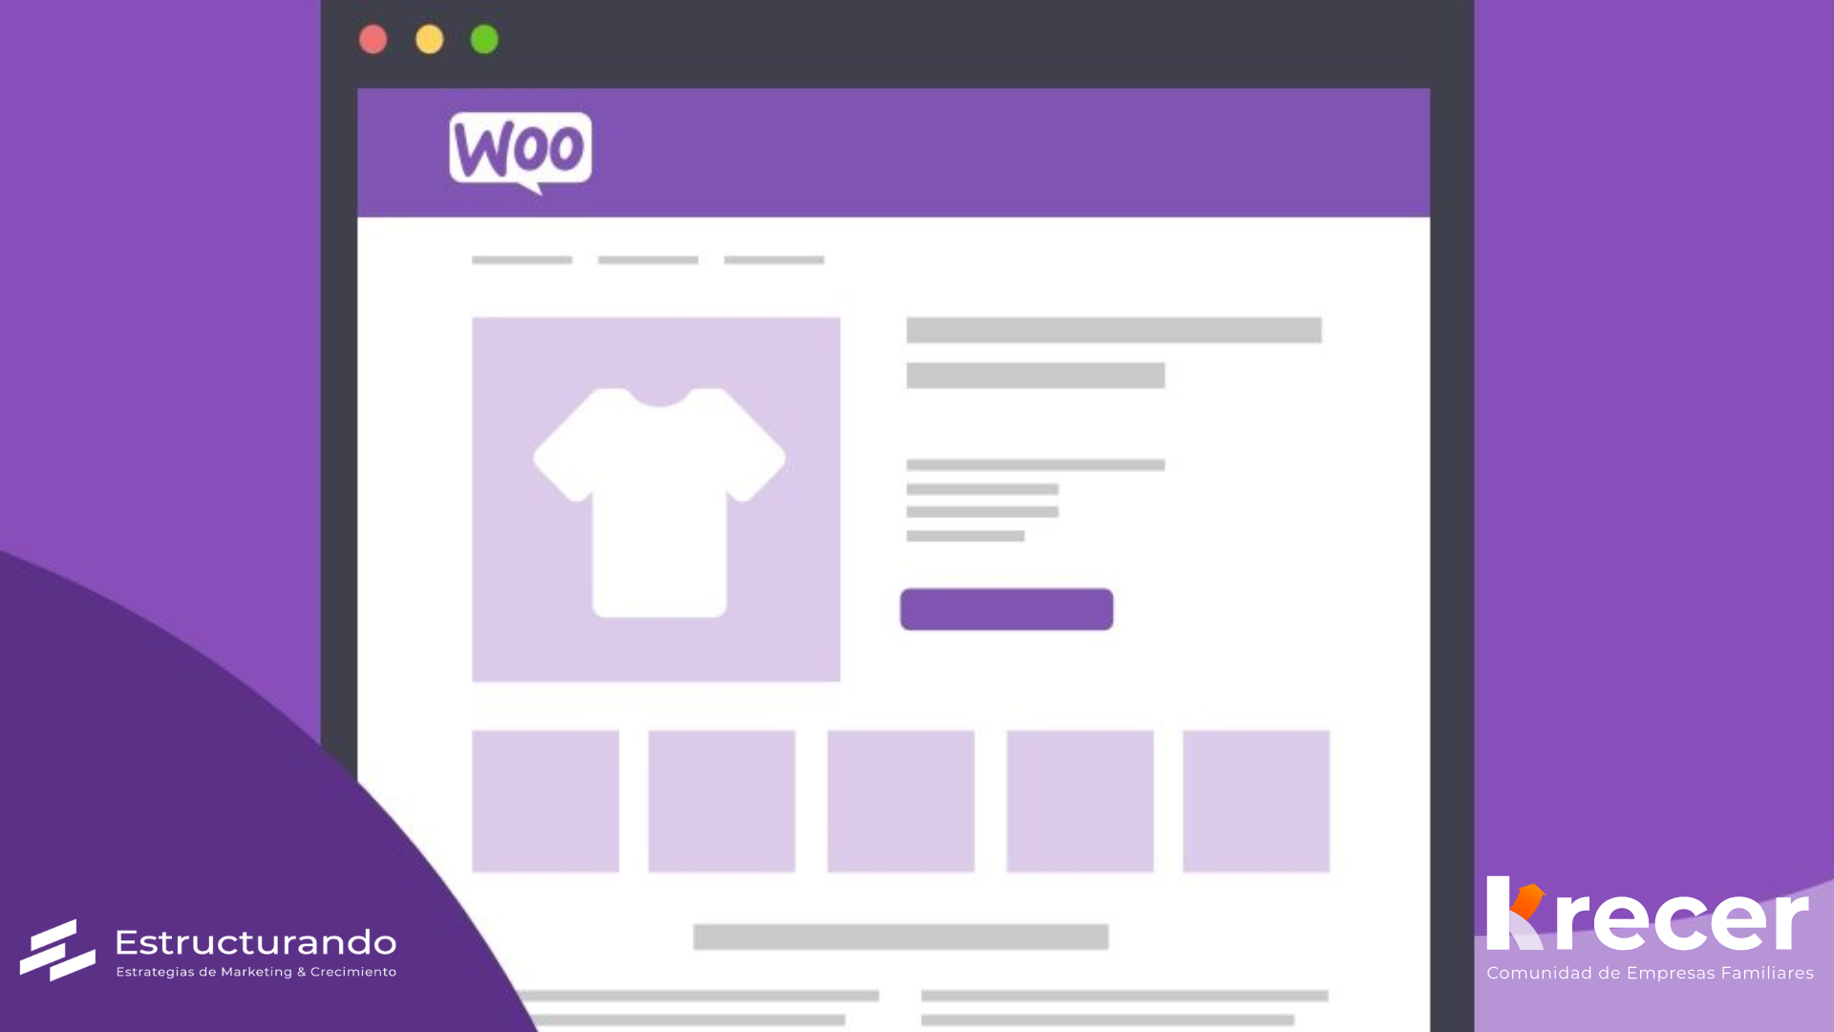The image size is (1834, 1032).
Task: Select the purple color swatch theme
Action: (x=1007, y=609)
